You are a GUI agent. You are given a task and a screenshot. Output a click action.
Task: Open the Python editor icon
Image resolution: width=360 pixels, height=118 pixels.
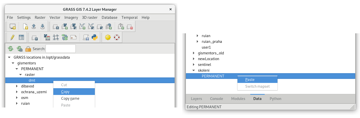(x=95, y=37)
